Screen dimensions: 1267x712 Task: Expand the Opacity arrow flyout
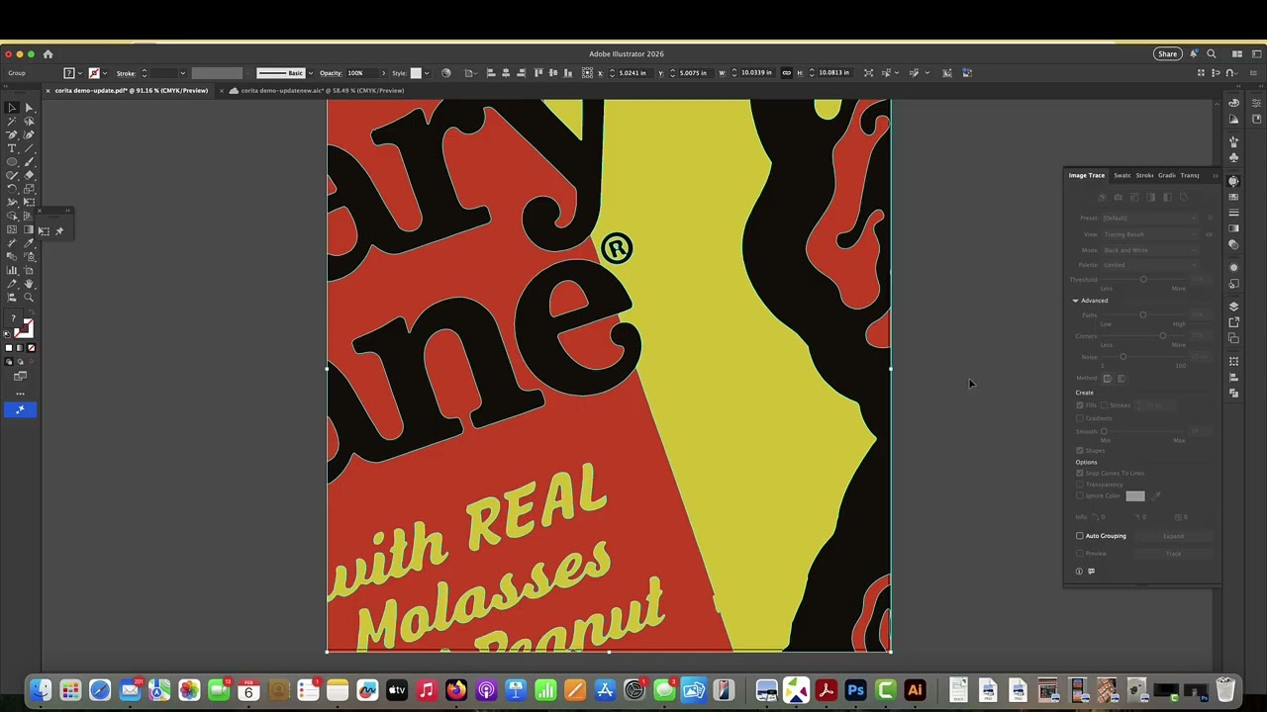tap(383, 73)
